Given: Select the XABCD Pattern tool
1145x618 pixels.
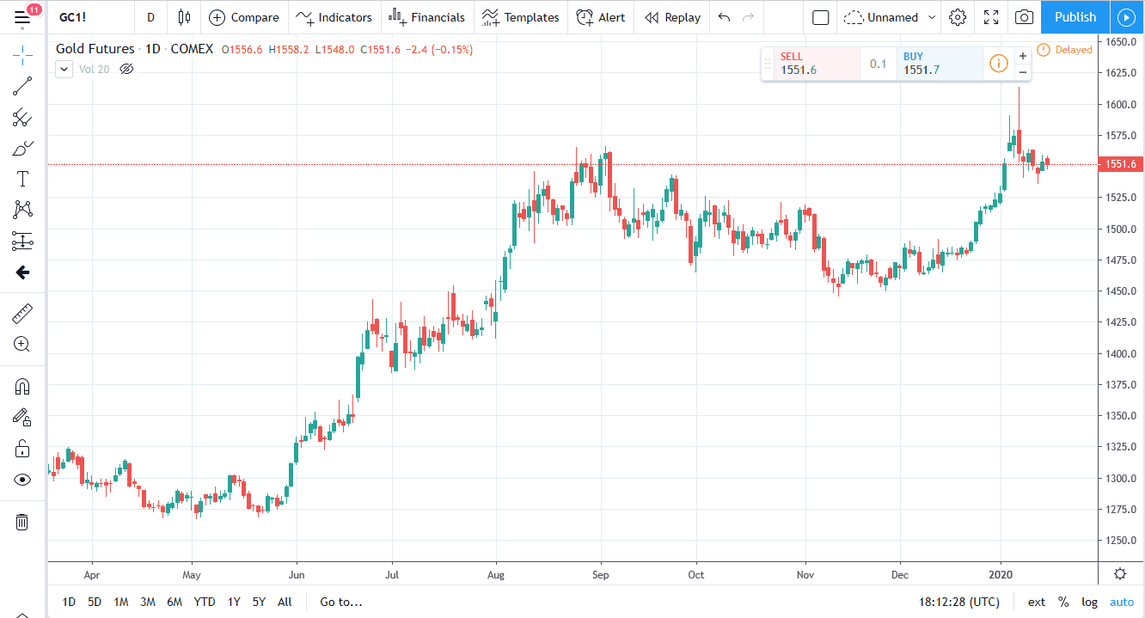Looking at the screenshot, I should click(x=21, y=209).
